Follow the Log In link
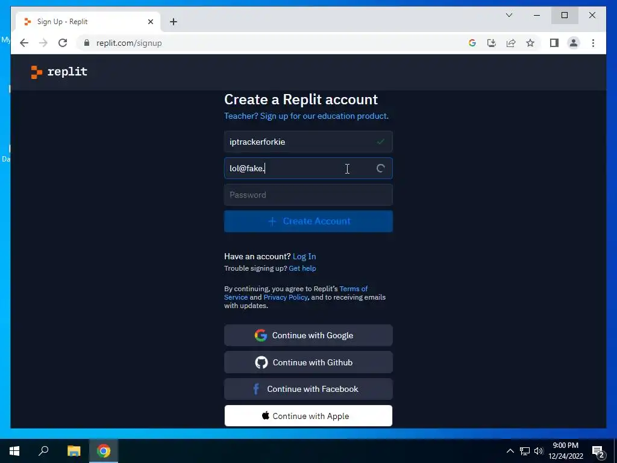 304,257
